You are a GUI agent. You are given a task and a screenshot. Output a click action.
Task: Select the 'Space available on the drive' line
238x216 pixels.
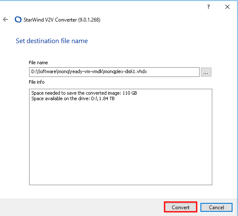click(x=73, y=98)
